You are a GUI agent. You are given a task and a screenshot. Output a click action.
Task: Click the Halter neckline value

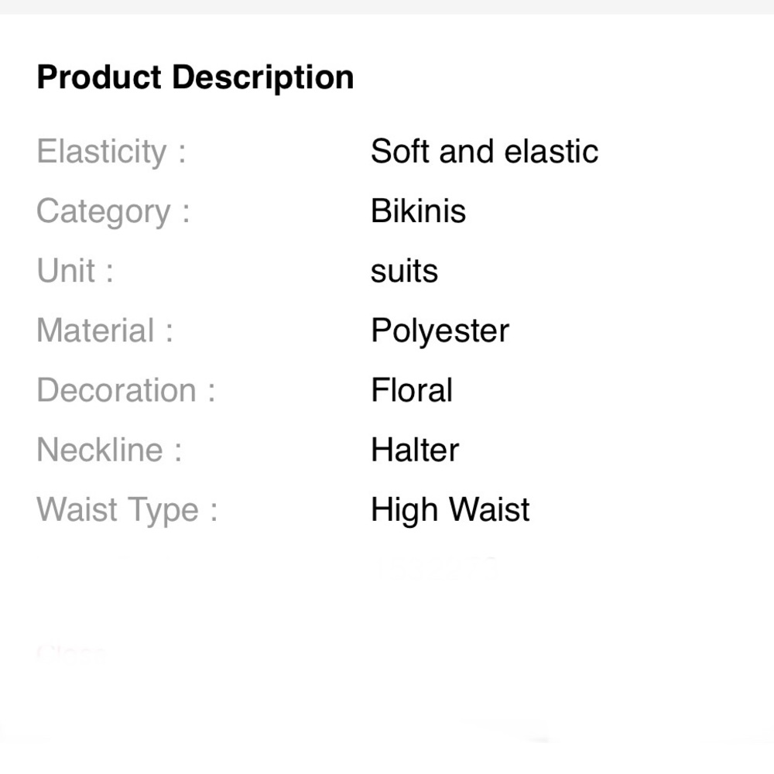pos(415,450)
